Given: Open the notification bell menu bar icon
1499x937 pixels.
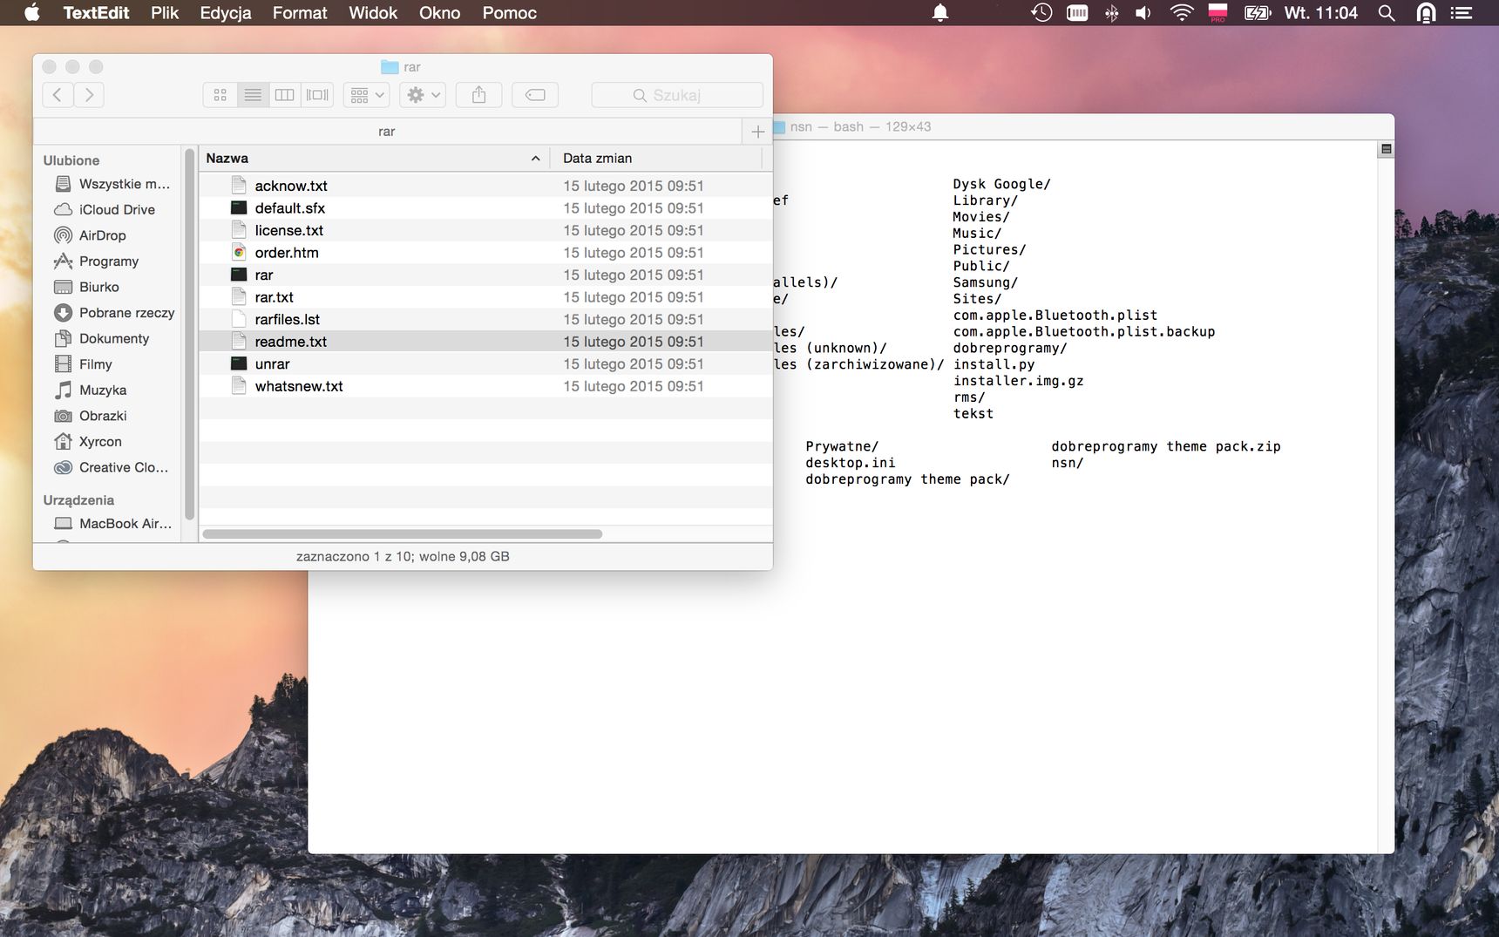Looking at the screenshot, I should click(x=940, y=13).
